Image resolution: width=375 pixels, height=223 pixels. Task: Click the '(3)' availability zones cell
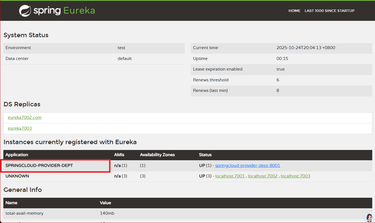click(x=143, y=176)
